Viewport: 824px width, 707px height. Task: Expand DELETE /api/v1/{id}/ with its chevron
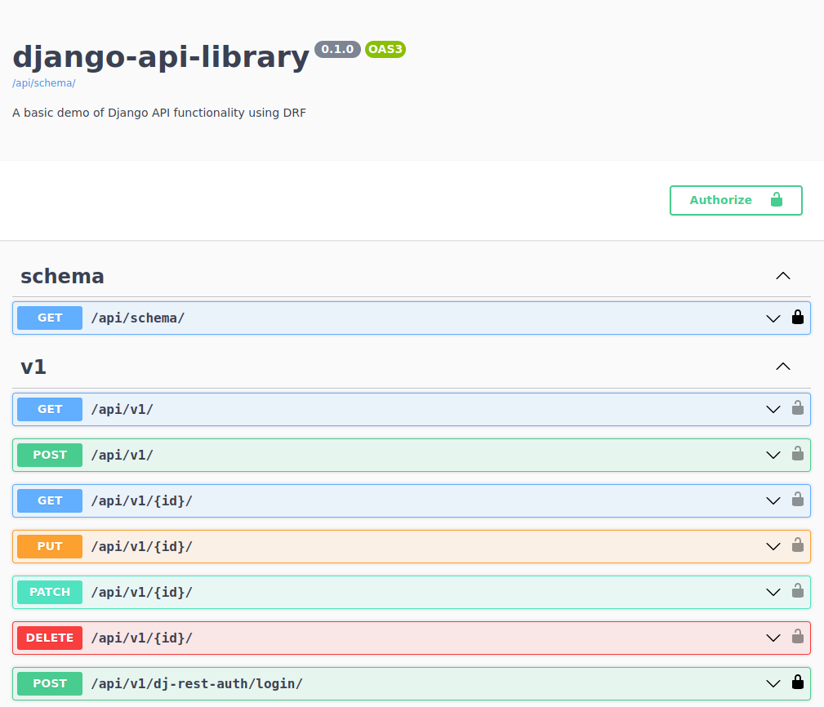pos(773,638)
